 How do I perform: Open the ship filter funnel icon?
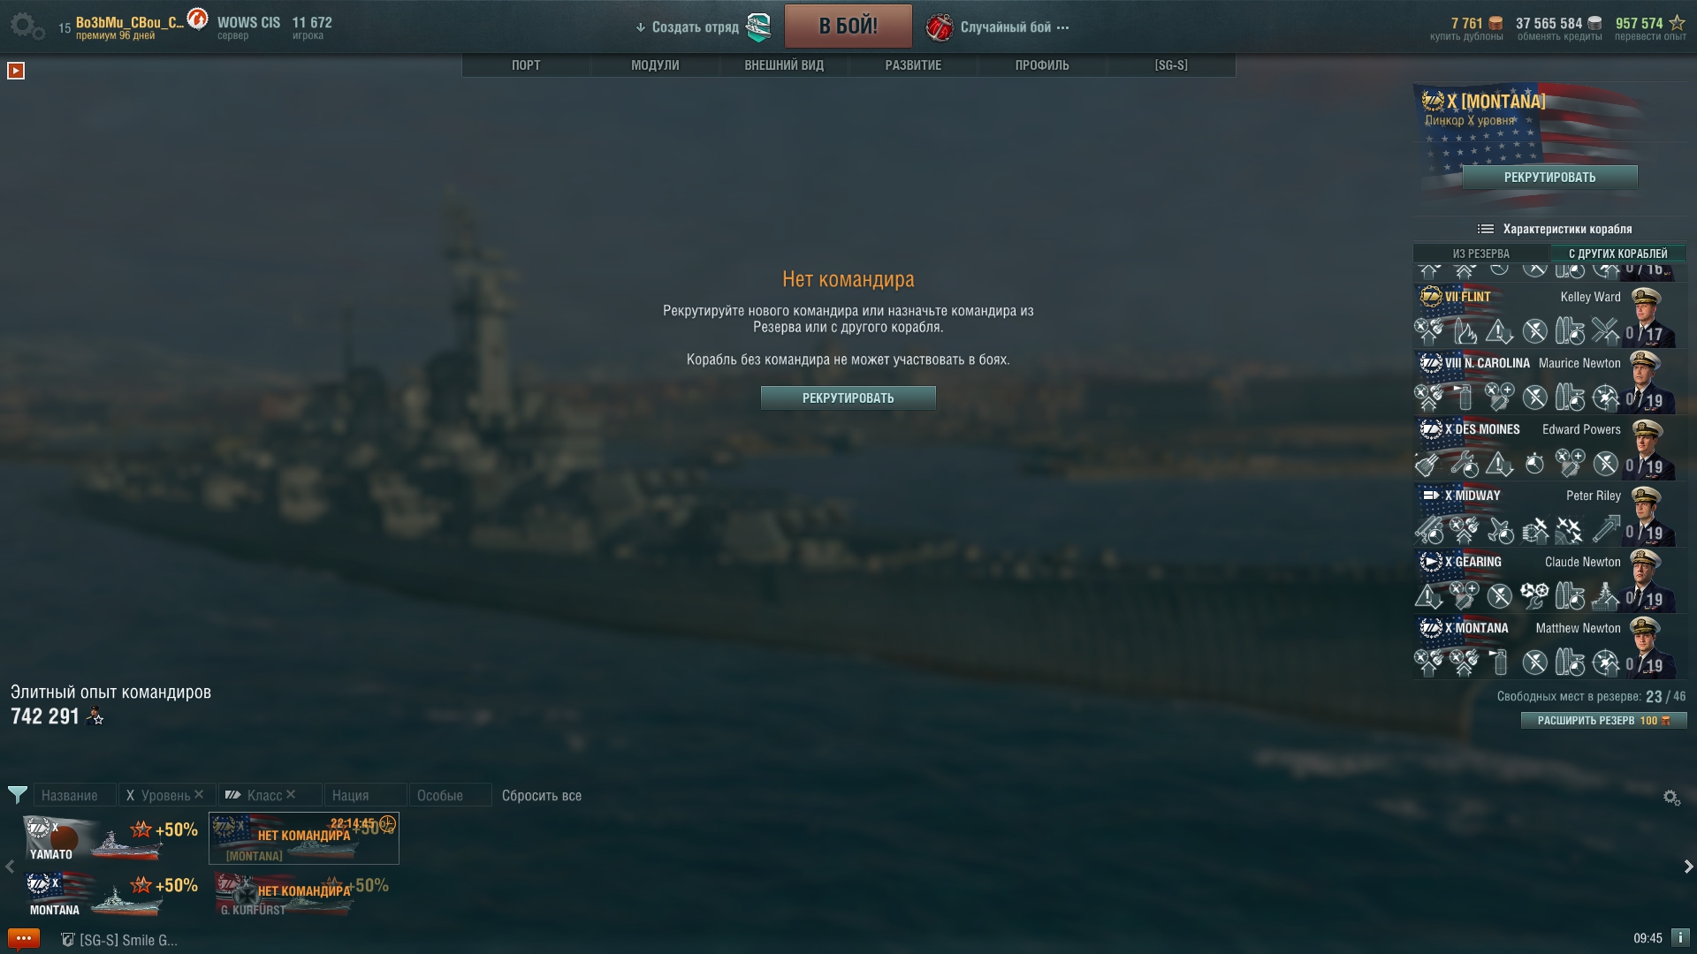pyautogui.click(x=18, y=795)
